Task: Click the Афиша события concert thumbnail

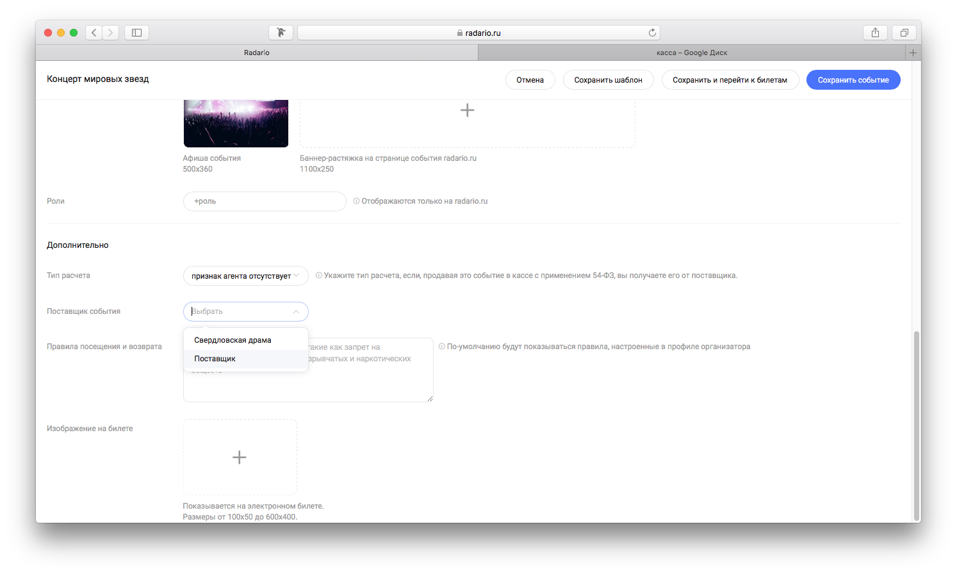Action: coord(236,124)
